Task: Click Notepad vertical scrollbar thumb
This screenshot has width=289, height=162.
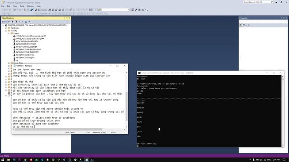Action: click(126, 106)
